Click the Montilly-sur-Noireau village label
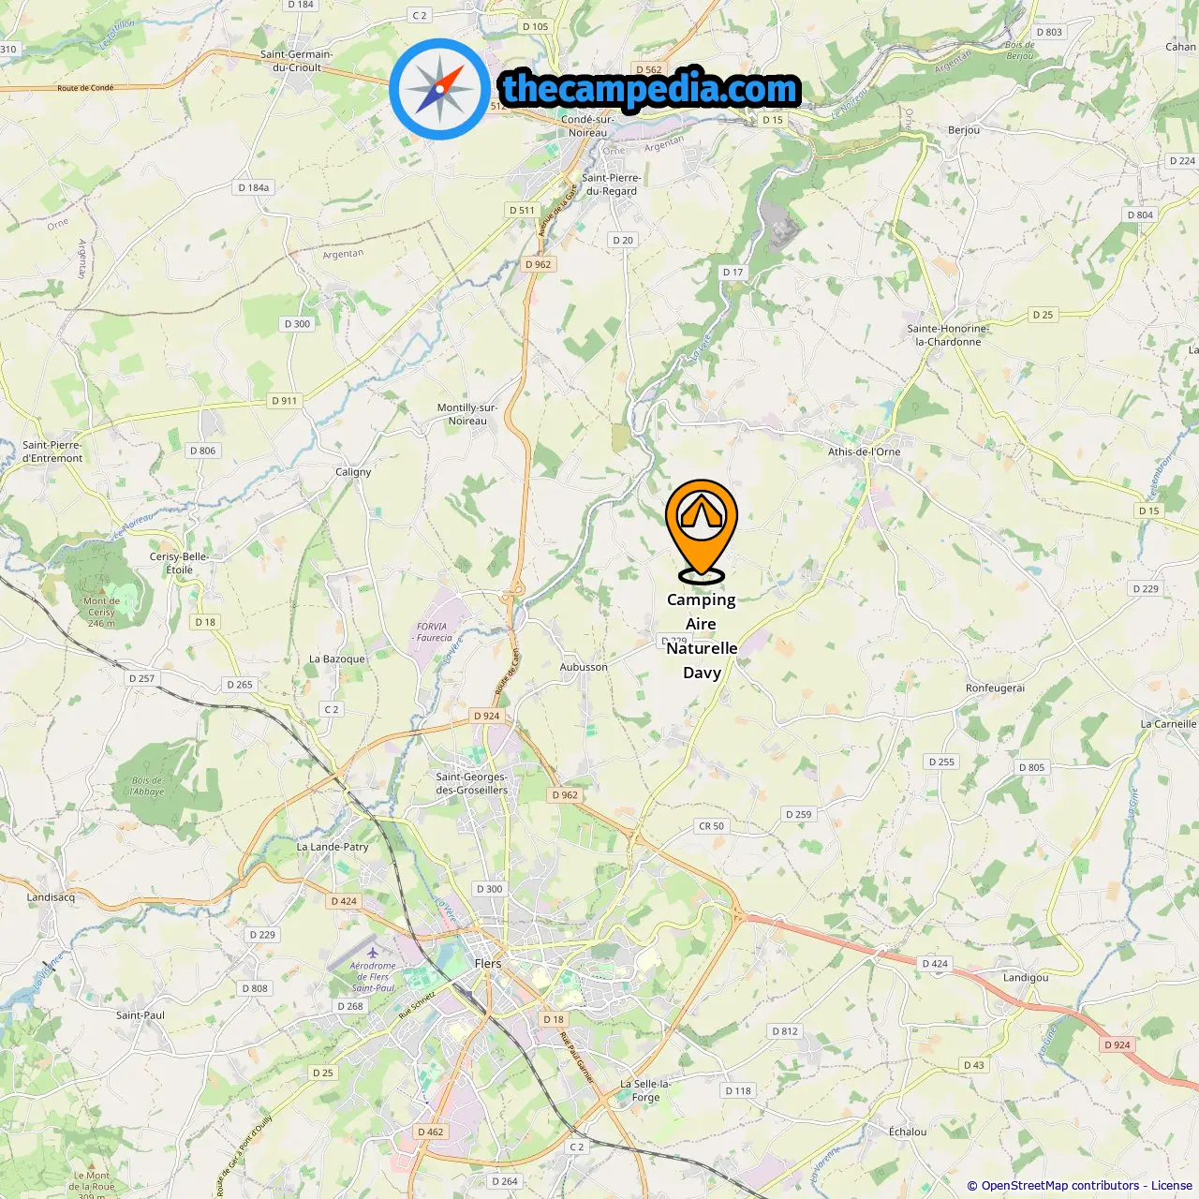 tap(466, 414)
